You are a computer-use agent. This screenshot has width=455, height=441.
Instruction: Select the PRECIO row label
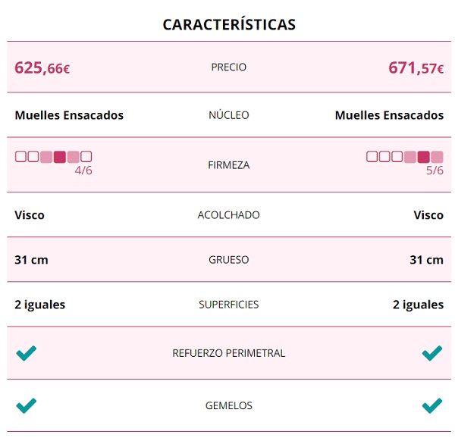tap(228, 67)
